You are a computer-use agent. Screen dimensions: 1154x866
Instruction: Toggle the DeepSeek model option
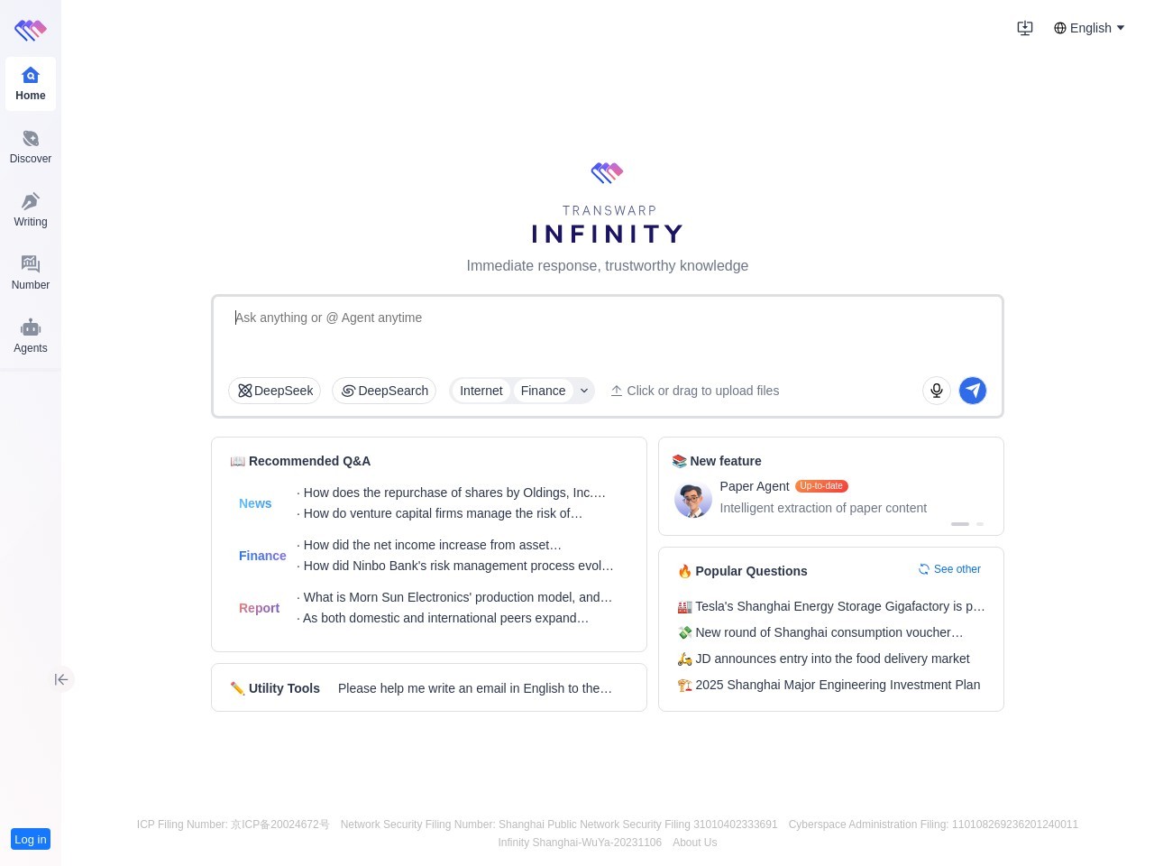click(275, 391)
